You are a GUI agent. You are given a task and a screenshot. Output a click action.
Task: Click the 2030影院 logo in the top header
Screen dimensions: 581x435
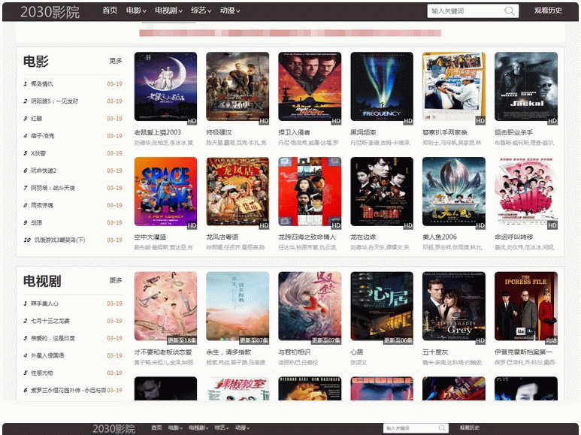(50, 12)
